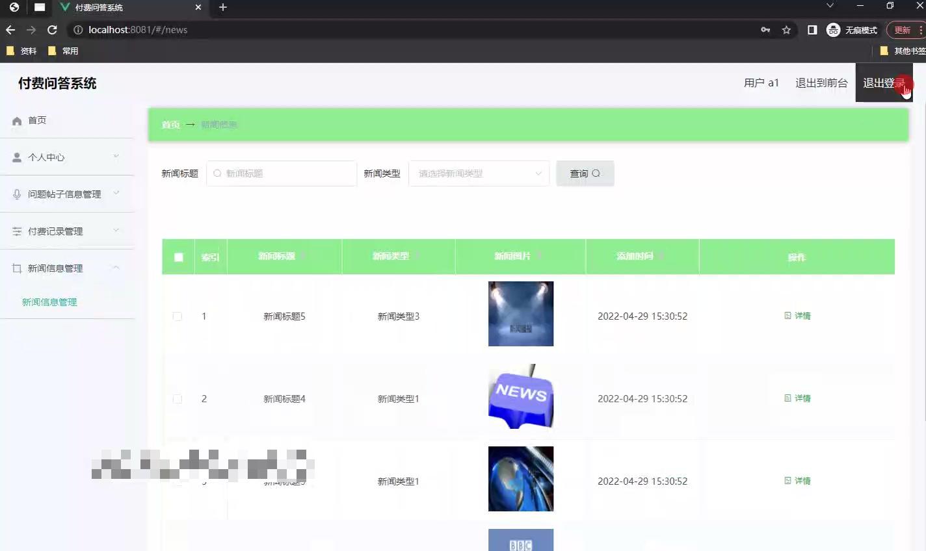Screen dimensions: 926x551
Task: Click 退出到前台 in the header
Action: tap(821, 83)
